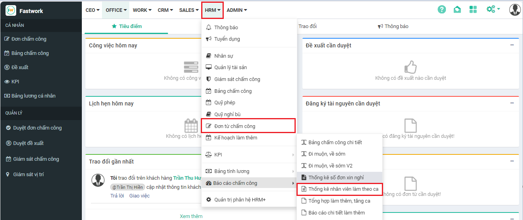Select Đơn từ chấm công menu item
Viewport: 523px width, 220px height.
click(234, 126)
